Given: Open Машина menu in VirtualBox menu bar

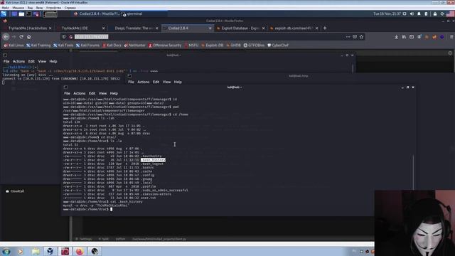Looking at the screenshot, I should coord(18,8).
